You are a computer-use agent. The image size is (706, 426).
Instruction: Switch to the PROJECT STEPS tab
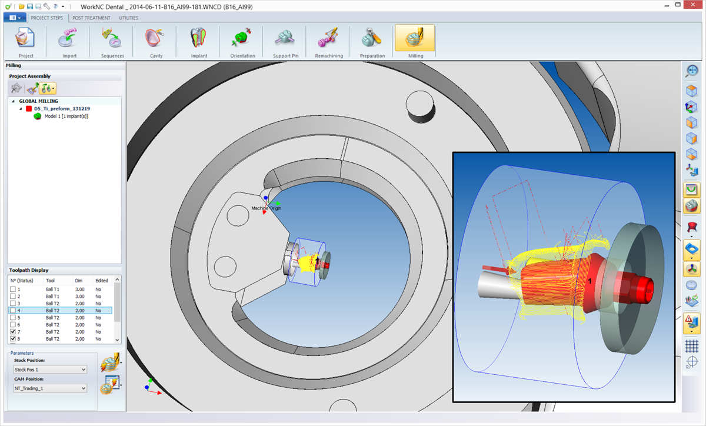click(48, 18)
